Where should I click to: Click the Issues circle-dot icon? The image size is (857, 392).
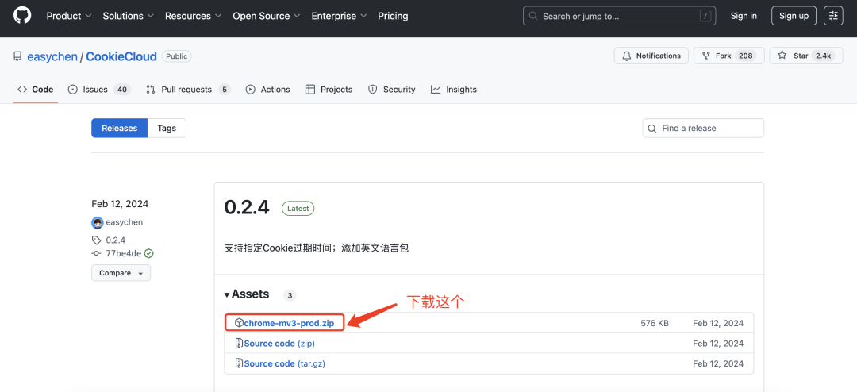coord(73,90)
